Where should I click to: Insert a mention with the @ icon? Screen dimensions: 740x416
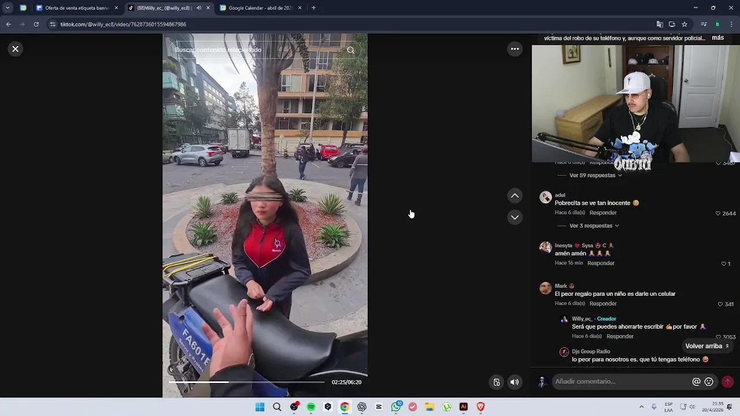(696, 382)
